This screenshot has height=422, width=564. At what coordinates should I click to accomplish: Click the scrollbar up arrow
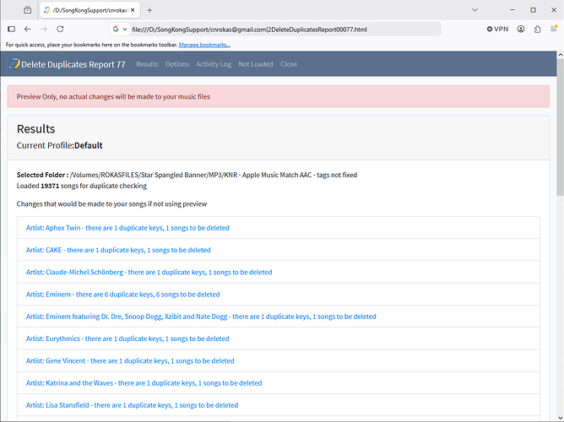[560, 55]
